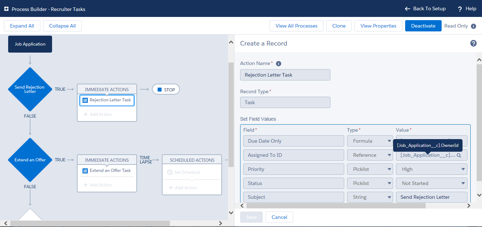Open the High value dropdown
The width and height of the screenshot is (482, 227).
pos(432,169)
